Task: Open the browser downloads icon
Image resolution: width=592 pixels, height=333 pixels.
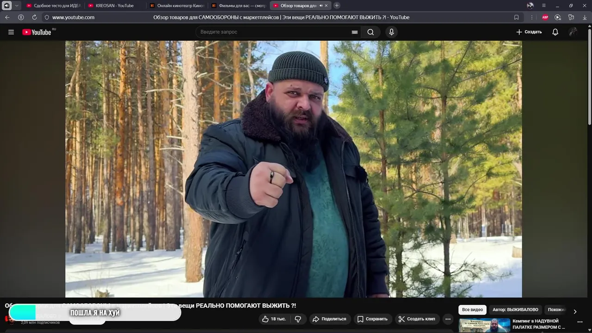Action: pyautogui.click(x=585, y=17)
